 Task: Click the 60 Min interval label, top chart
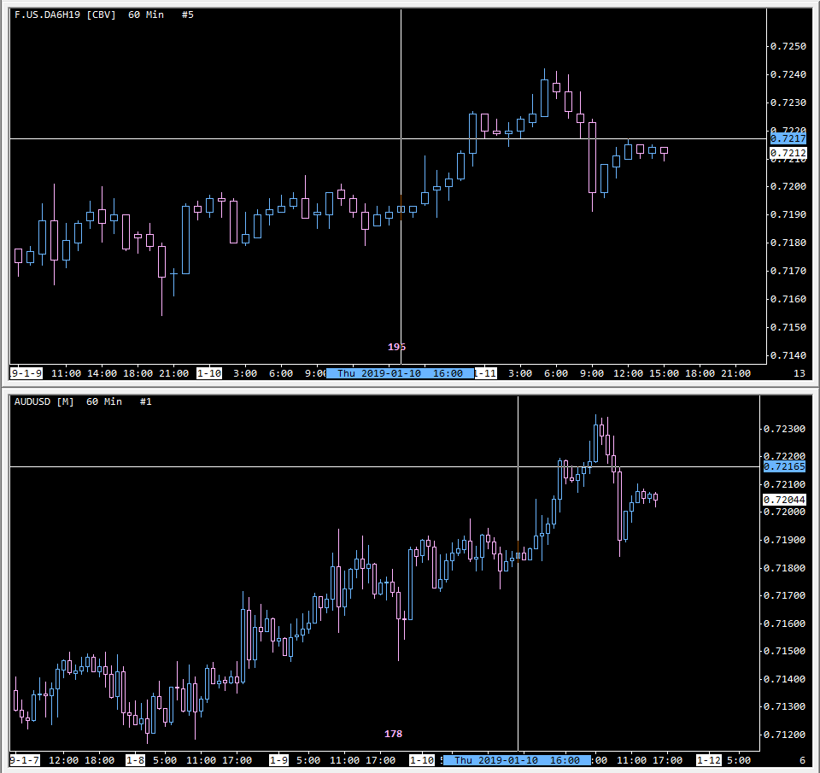coord(146,15)
